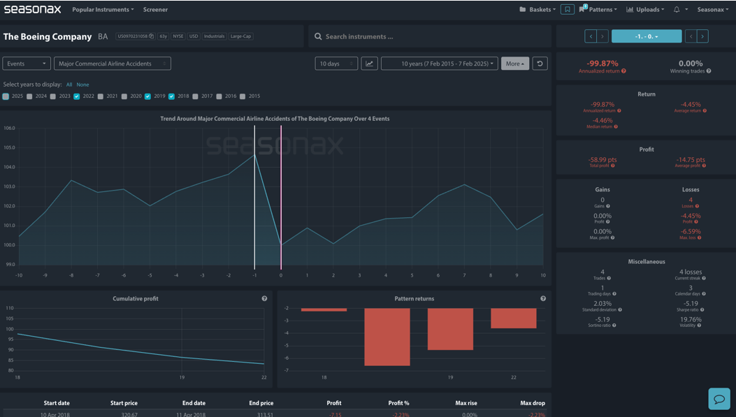Open the Popular Instruments menu
This screenshot has height=417, width=736.
[x=103, y=9]
